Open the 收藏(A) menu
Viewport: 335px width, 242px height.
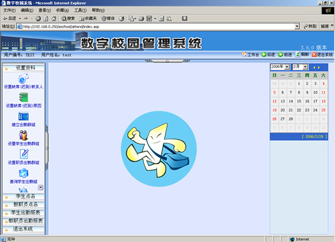62,10
